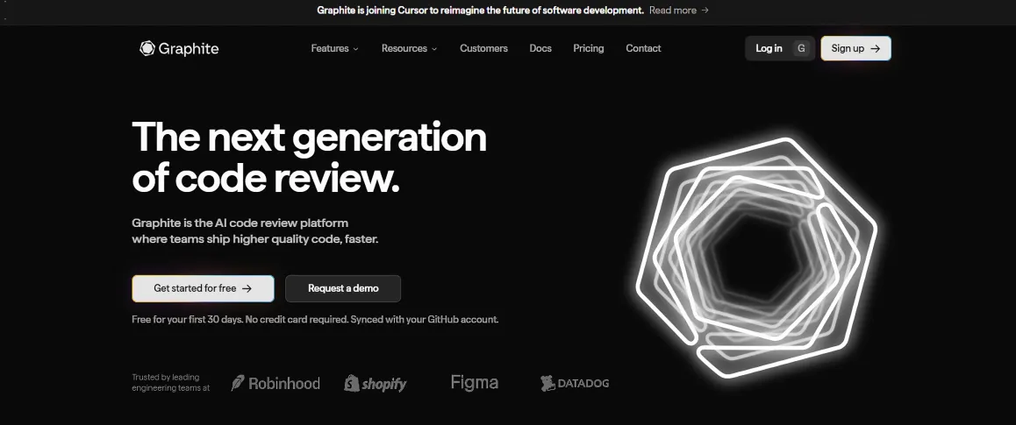Image resolution: width=1016 pixels, height=425 pixels.
Task: Click the arrow next to Read more
Action: tap(705, 11)
